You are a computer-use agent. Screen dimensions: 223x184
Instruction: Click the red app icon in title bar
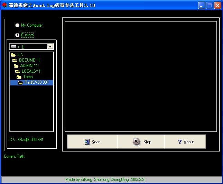[4, 5]
